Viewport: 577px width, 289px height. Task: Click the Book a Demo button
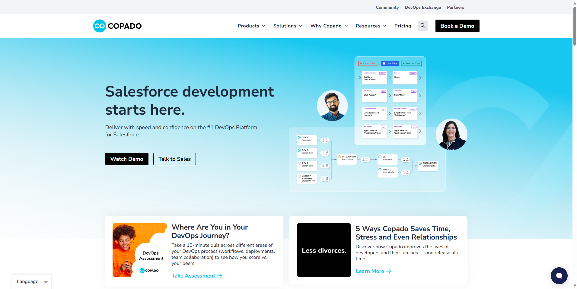click(457, 26)
